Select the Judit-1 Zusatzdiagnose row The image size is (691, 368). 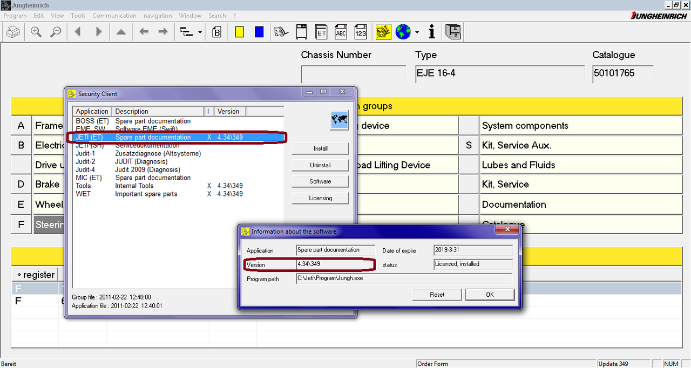pos(178,153)
